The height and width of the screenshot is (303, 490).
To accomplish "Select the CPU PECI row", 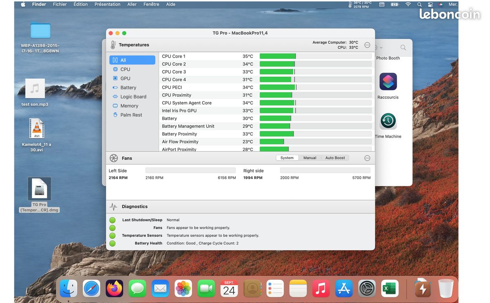I will (266, 87).
